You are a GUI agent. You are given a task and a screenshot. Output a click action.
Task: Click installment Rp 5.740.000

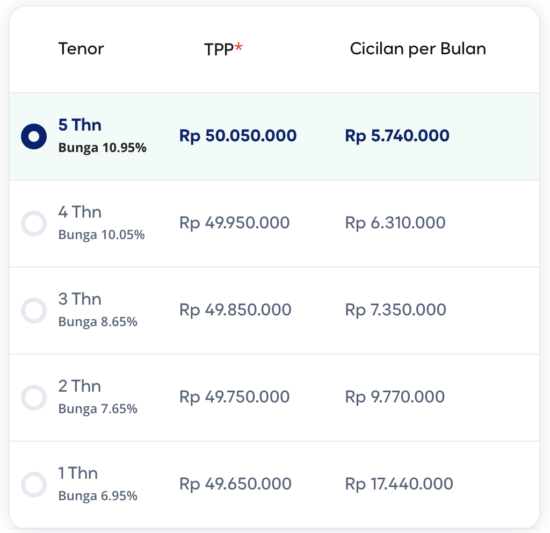(397, 136)
